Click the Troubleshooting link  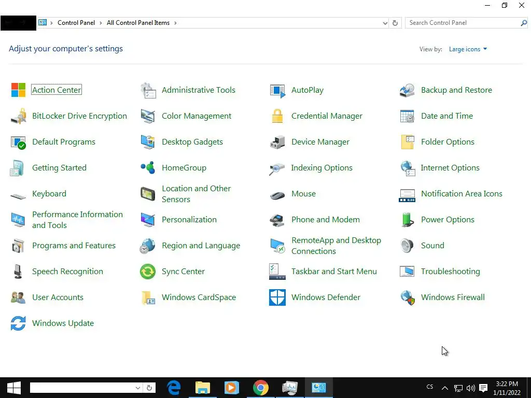(451, 272)
